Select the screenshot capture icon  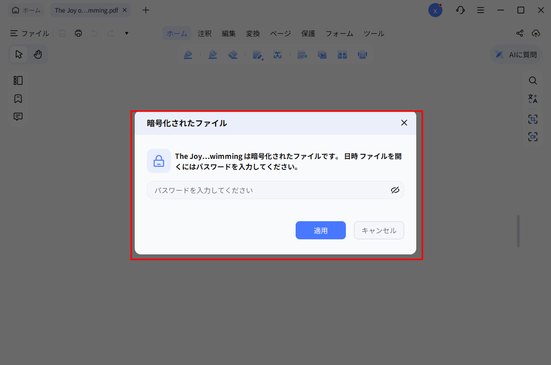pos(533,119)
